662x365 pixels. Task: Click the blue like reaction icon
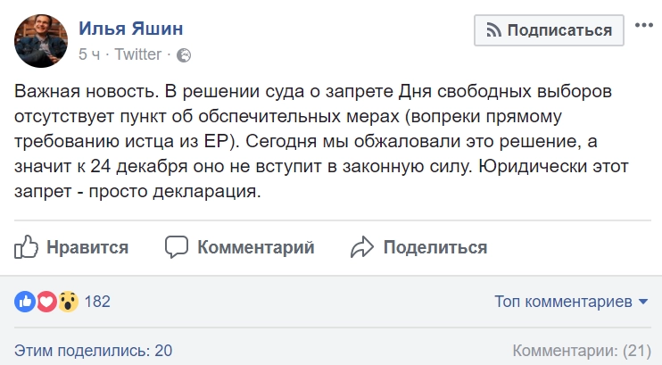click(x=25, y=302)
